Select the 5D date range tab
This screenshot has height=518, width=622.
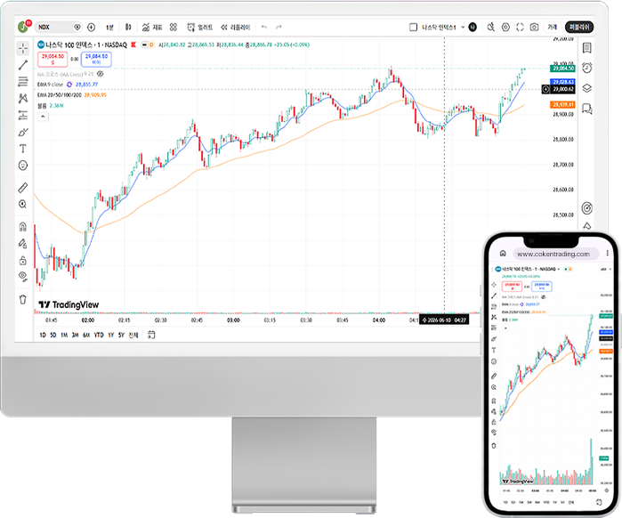click(53, 336)
